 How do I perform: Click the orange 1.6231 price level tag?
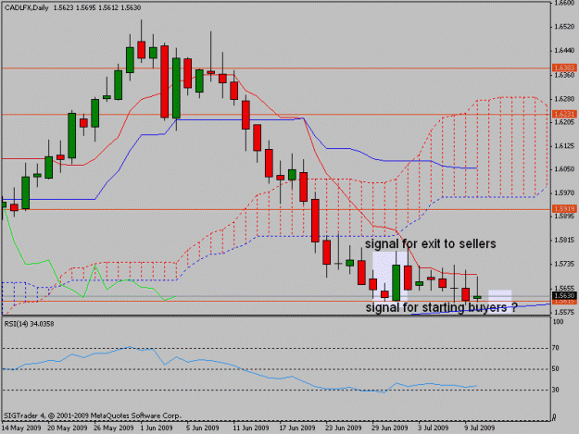564,115
